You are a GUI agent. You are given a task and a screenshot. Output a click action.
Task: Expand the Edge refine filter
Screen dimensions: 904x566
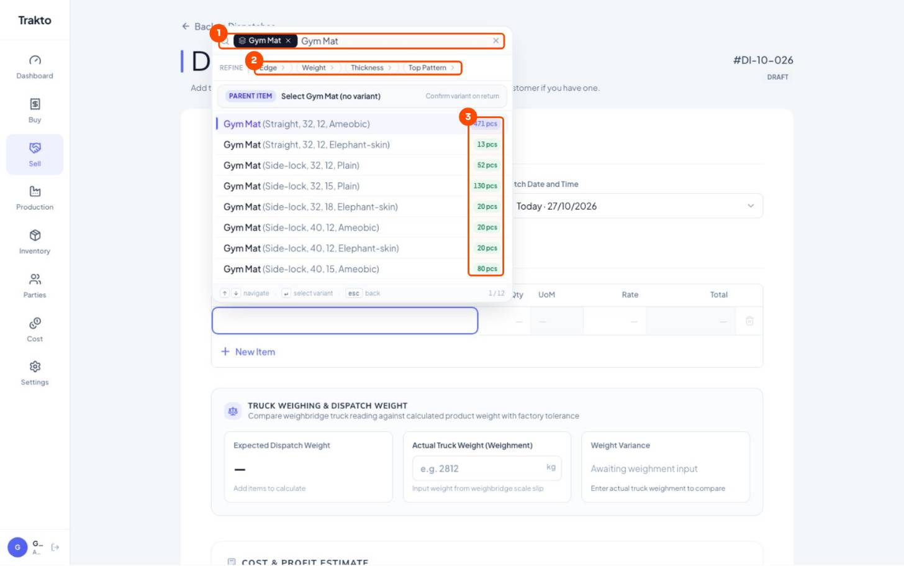(x=273, y=68)
